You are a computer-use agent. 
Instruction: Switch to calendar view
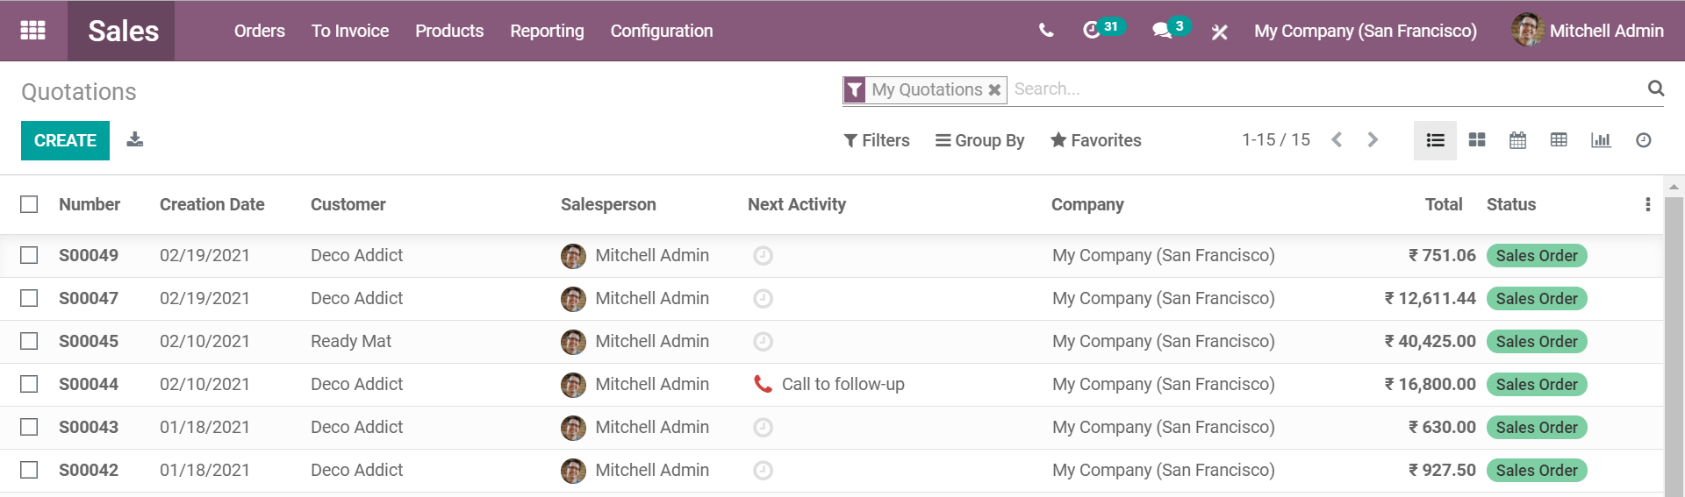pos(1517,140)
